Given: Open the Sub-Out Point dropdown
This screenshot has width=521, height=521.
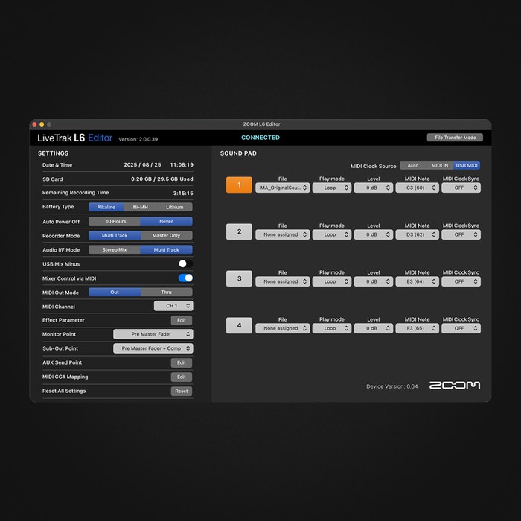Looking at the screenshot, I should (x=153, y=348).
